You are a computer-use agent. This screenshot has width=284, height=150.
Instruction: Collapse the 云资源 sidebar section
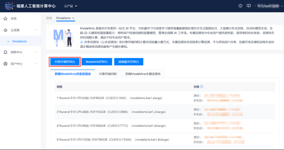36,30
